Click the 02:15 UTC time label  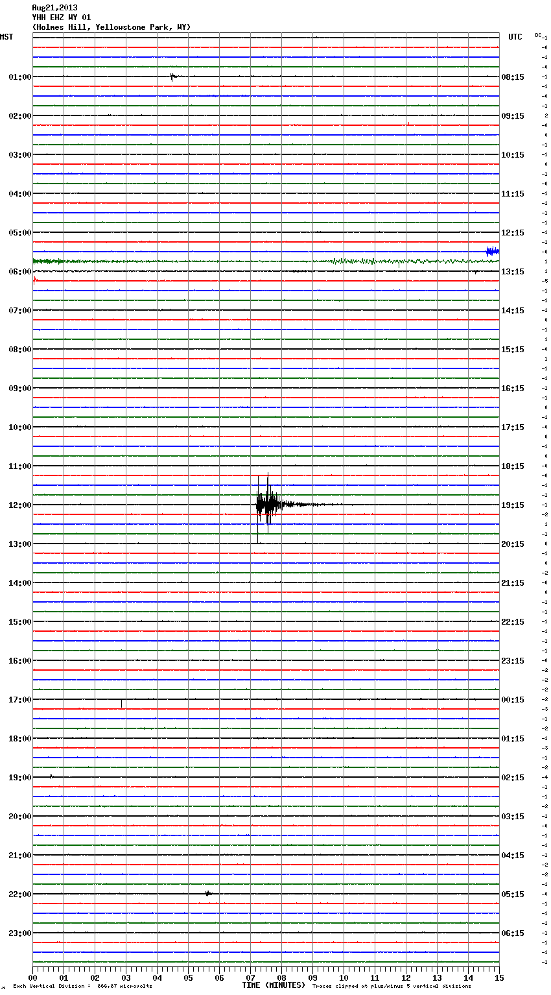[513, 778]
